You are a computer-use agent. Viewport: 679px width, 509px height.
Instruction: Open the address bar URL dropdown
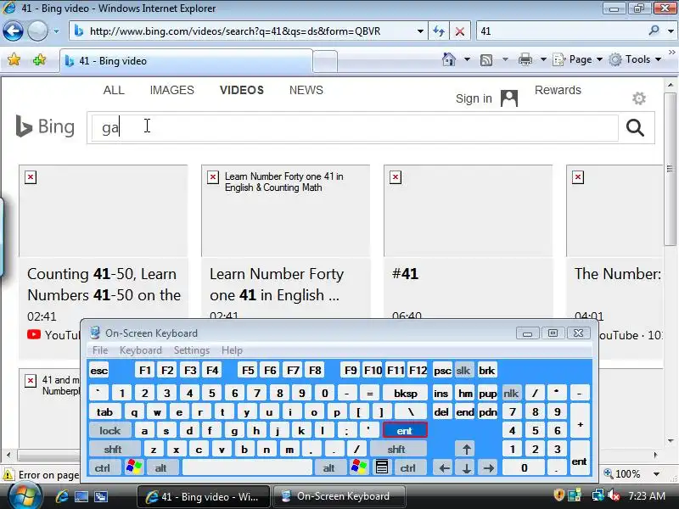pos(420,31)
